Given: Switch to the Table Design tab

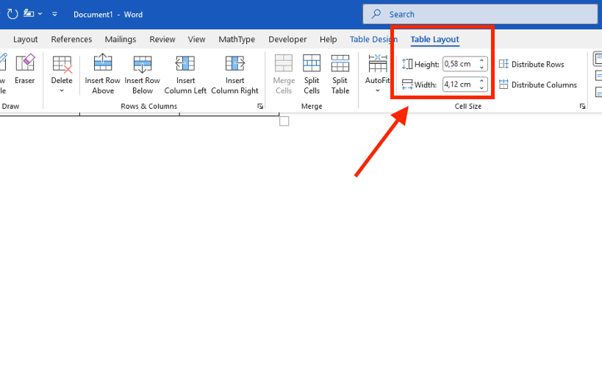Looking at the screenshot, I should pyautogui.click(x=373, y=39).
